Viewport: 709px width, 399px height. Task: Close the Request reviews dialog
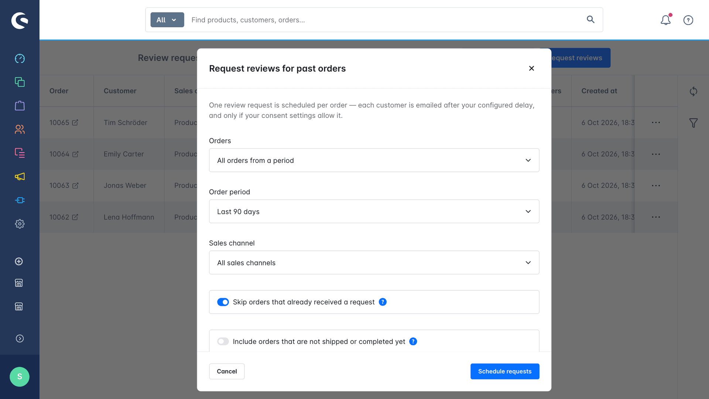(x=531, y=68)
